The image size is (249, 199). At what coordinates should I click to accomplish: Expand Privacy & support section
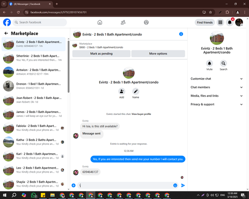[217, 104]
